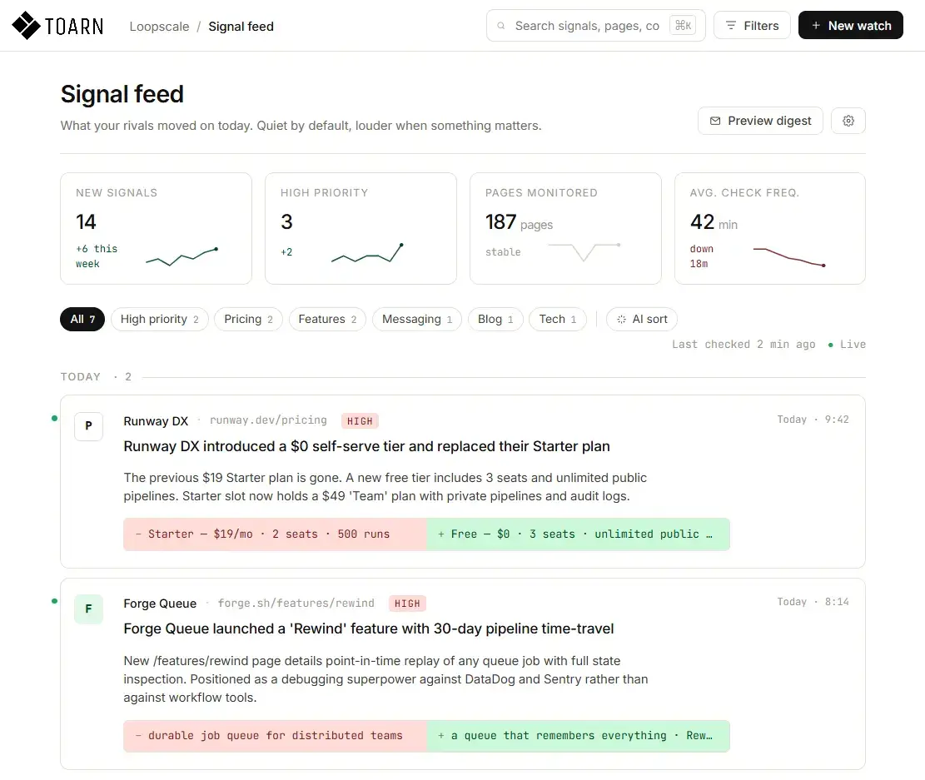Open the High Priority stat card
The width and height of the screenshot is (925, 780).
361,228
